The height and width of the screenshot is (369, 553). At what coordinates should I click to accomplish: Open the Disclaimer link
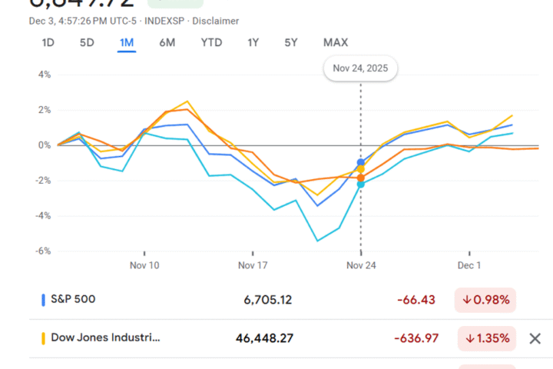pyautogui.click(x=215, y=20)
